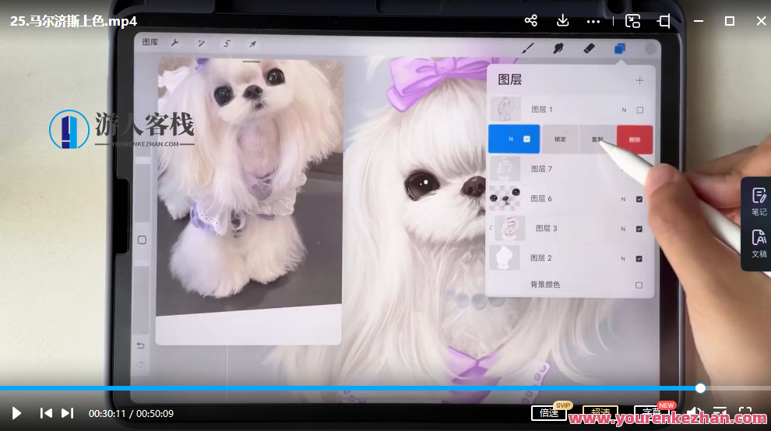Select the 图层 6 layer name

541,198
